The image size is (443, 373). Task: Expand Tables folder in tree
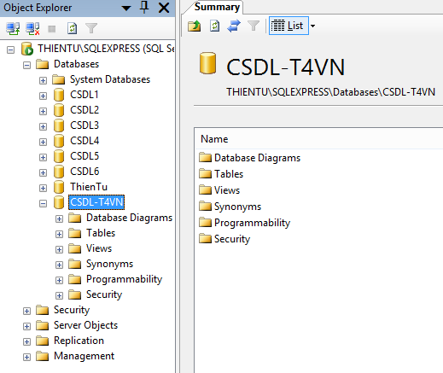59,235
